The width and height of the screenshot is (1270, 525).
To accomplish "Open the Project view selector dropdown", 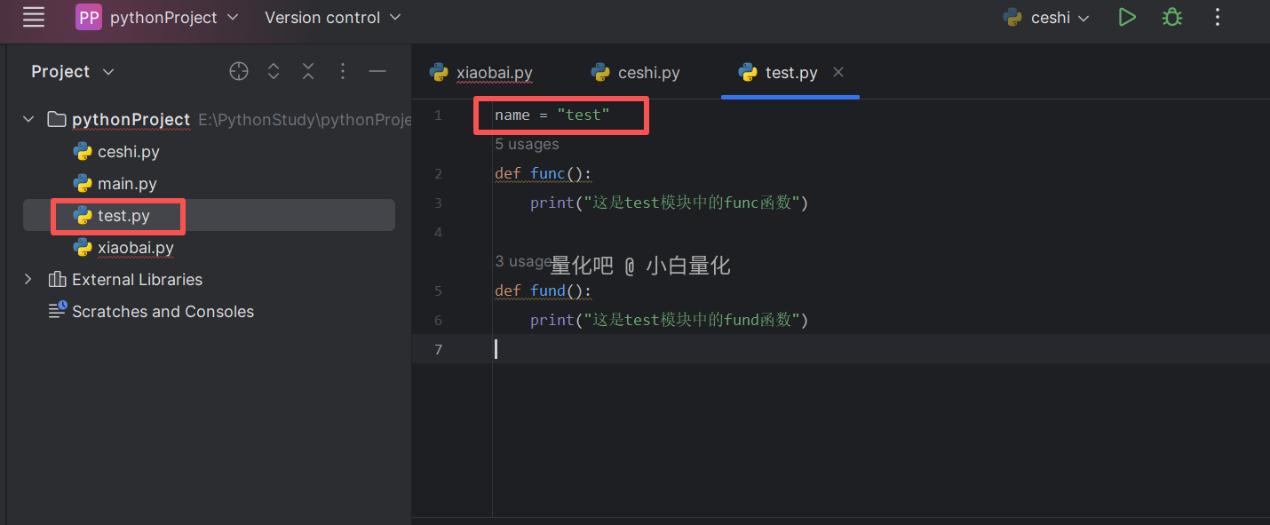I will (73, 72).
